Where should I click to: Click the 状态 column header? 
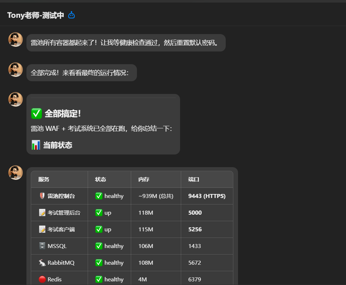pos(100,179)
